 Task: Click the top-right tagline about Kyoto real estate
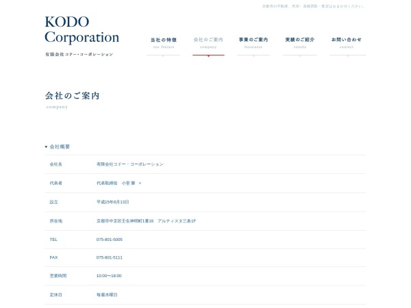313,6
